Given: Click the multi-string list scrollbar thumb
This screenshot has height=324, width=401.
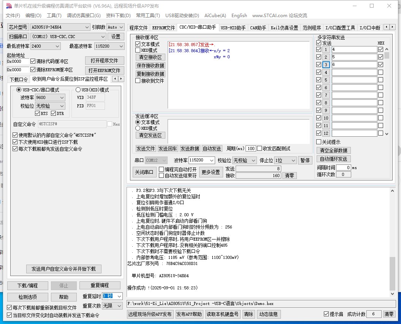Looking at the screenshot, I should coord(387,55).
